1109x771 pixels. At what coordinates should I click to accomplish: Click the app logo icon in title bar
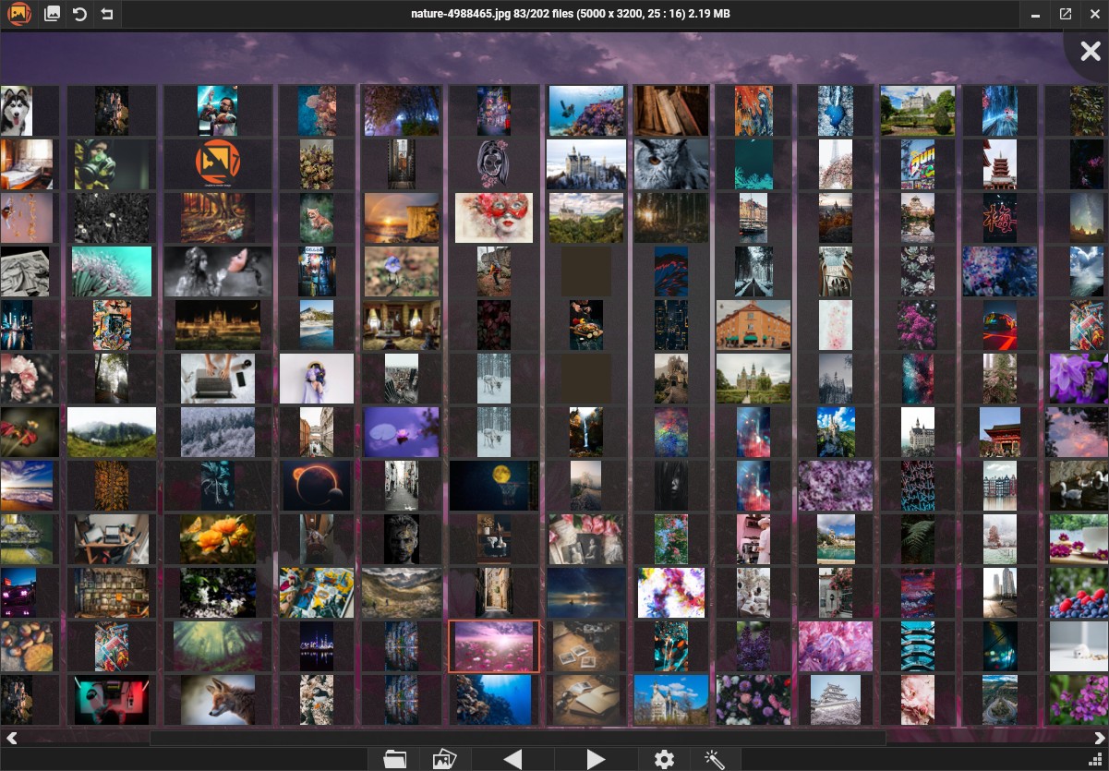pos(19,14)
